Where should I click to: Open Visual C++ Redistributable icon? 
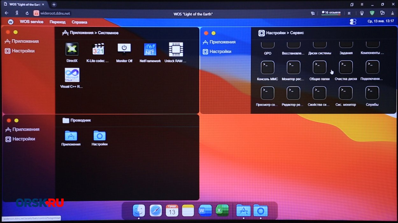(72, 75)
